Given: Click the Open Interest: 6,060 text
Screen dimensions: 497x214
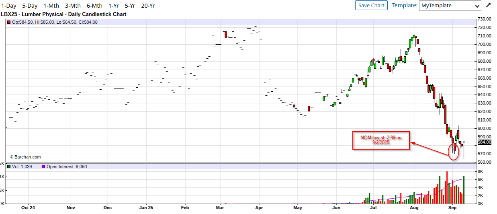Looking at the screenshot, I should pos(67,167).
